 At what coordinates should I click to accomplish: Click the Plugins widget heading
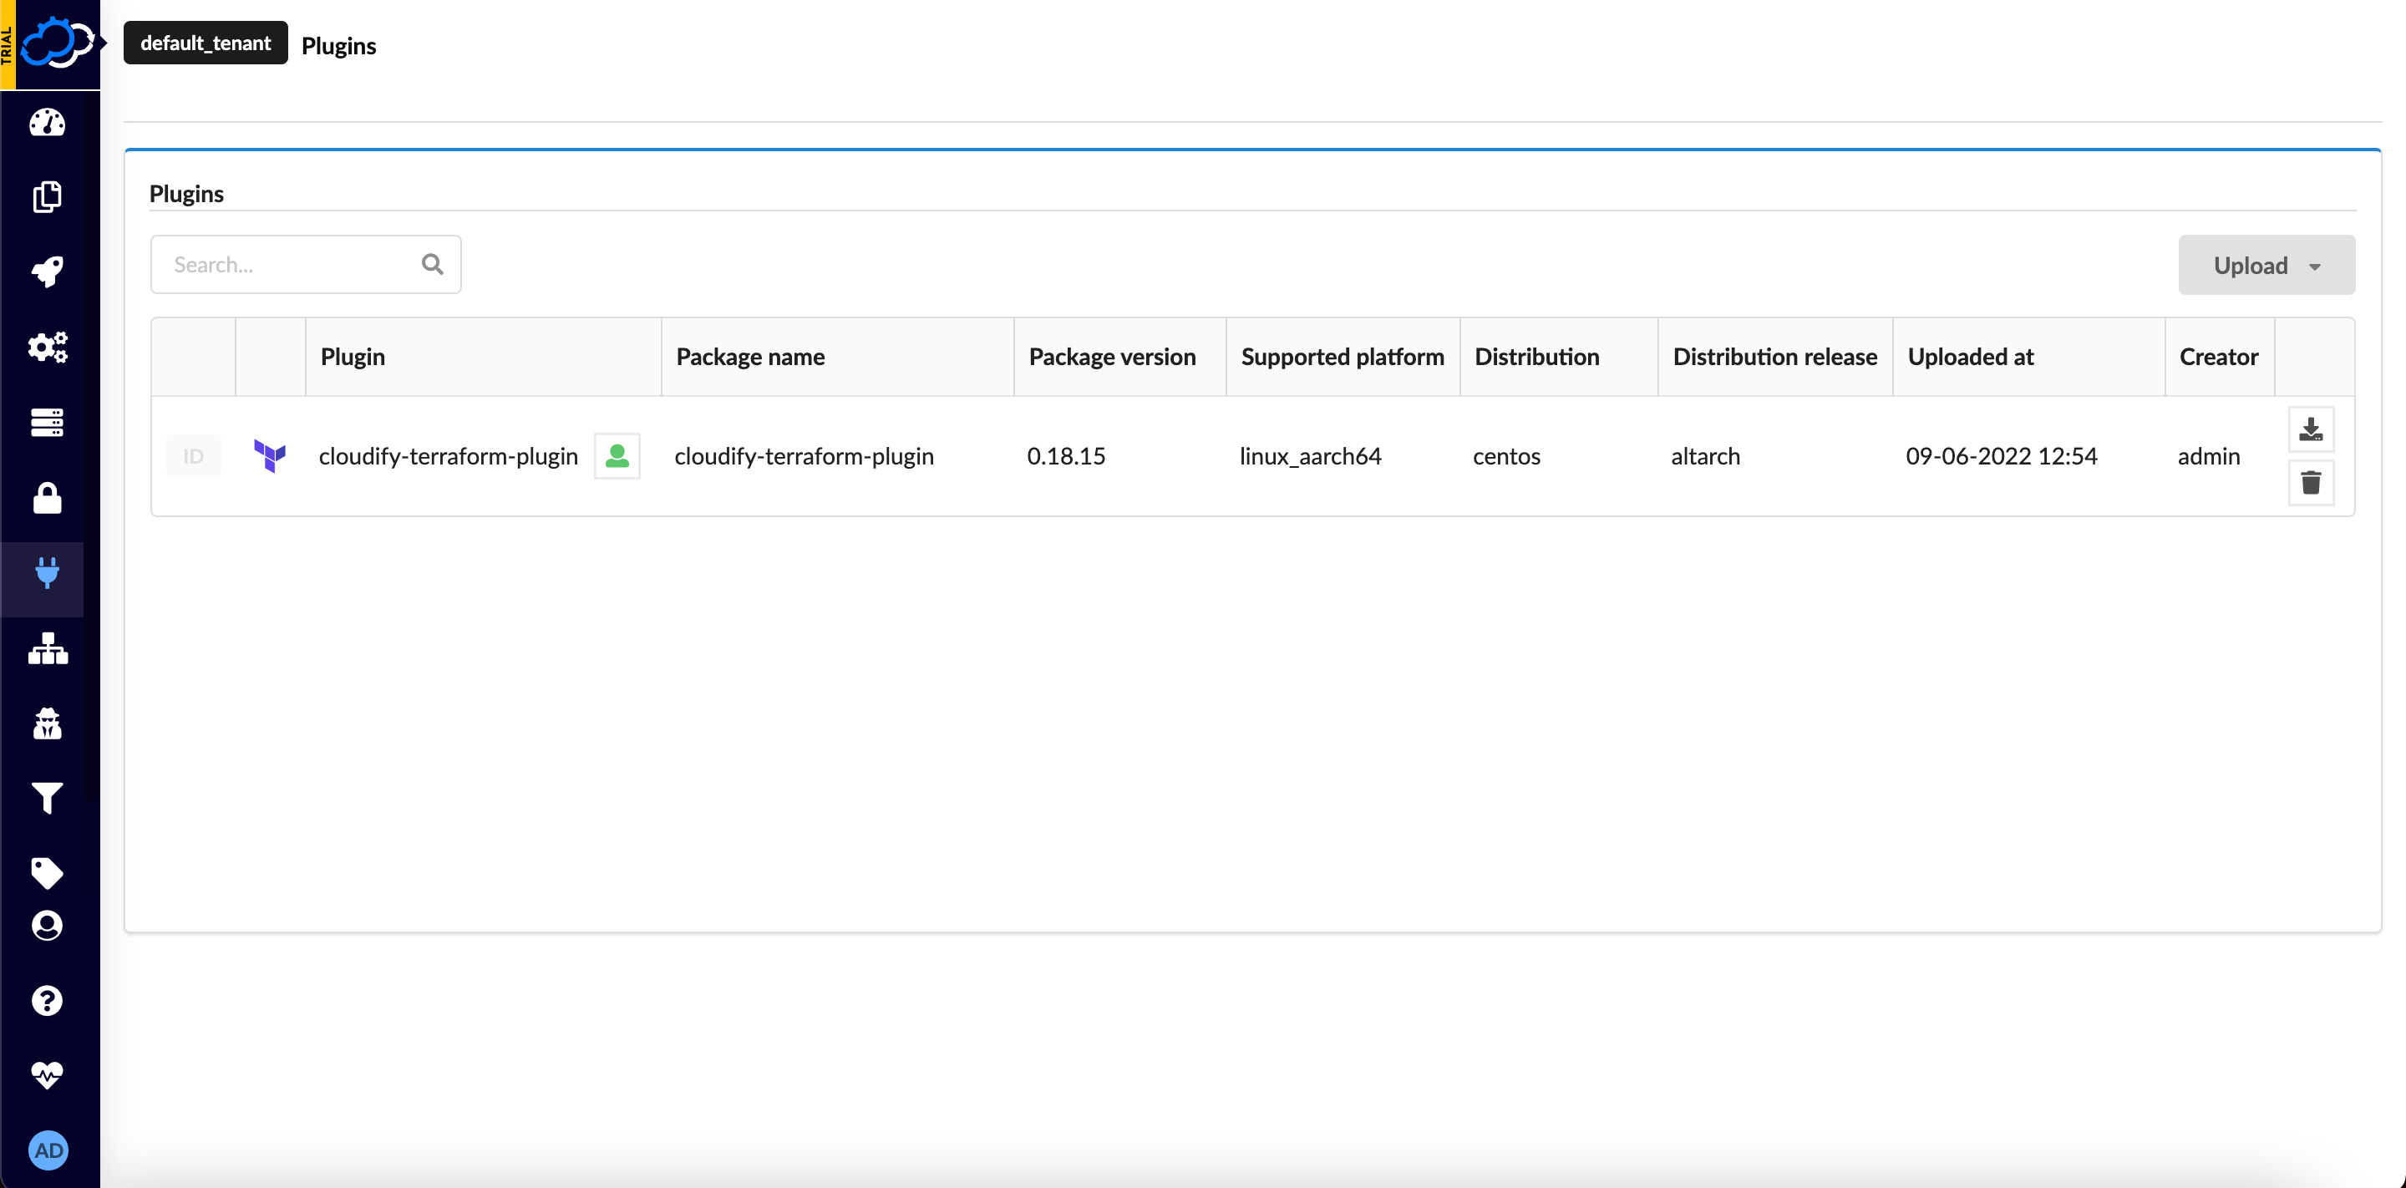187,193
